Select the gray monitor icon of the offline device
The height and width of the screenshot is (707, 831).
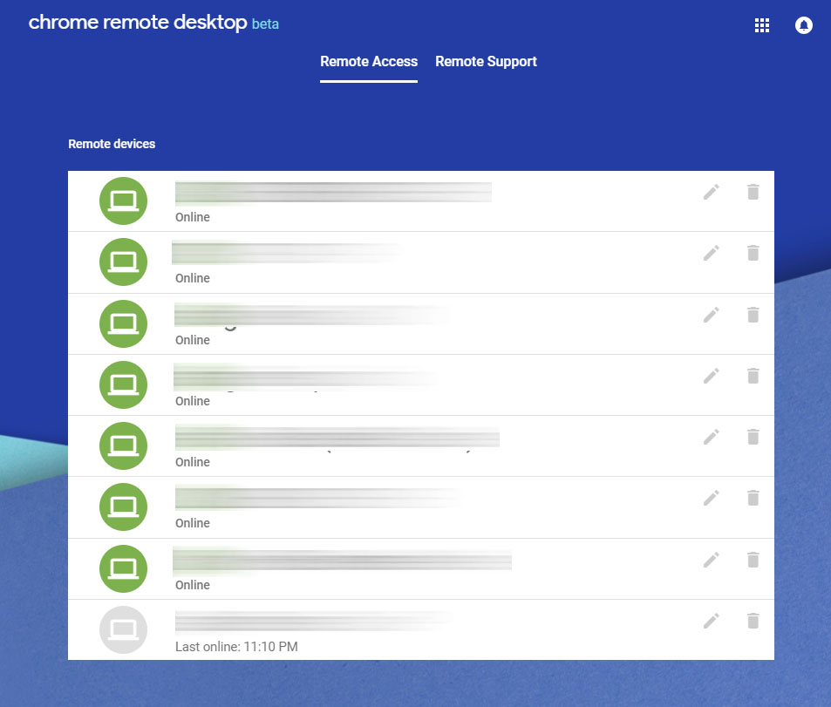[x=123, y=629]
